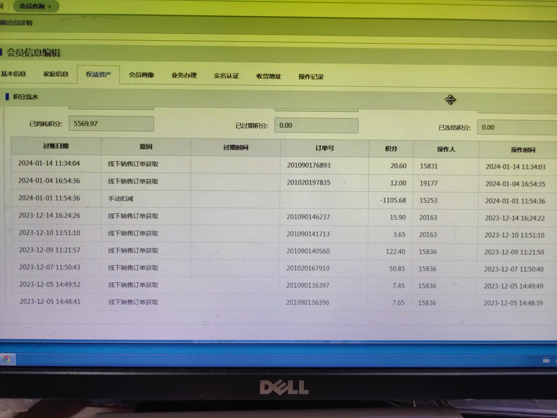The width and height of the screenshot is (557, 418).
Task: Close the 会员查询 tab
Action: coord(50,7)
